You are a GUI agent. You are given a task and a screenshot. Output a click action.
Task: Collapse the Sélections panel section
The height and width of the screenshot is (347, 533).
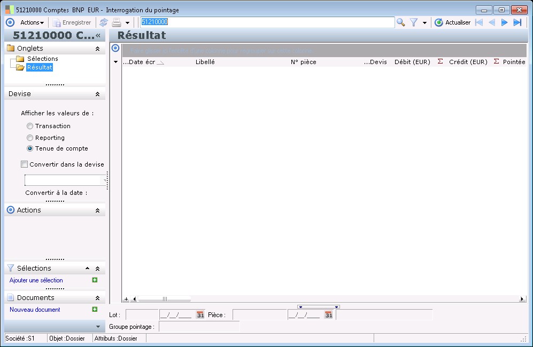click(x=97, y=269)
